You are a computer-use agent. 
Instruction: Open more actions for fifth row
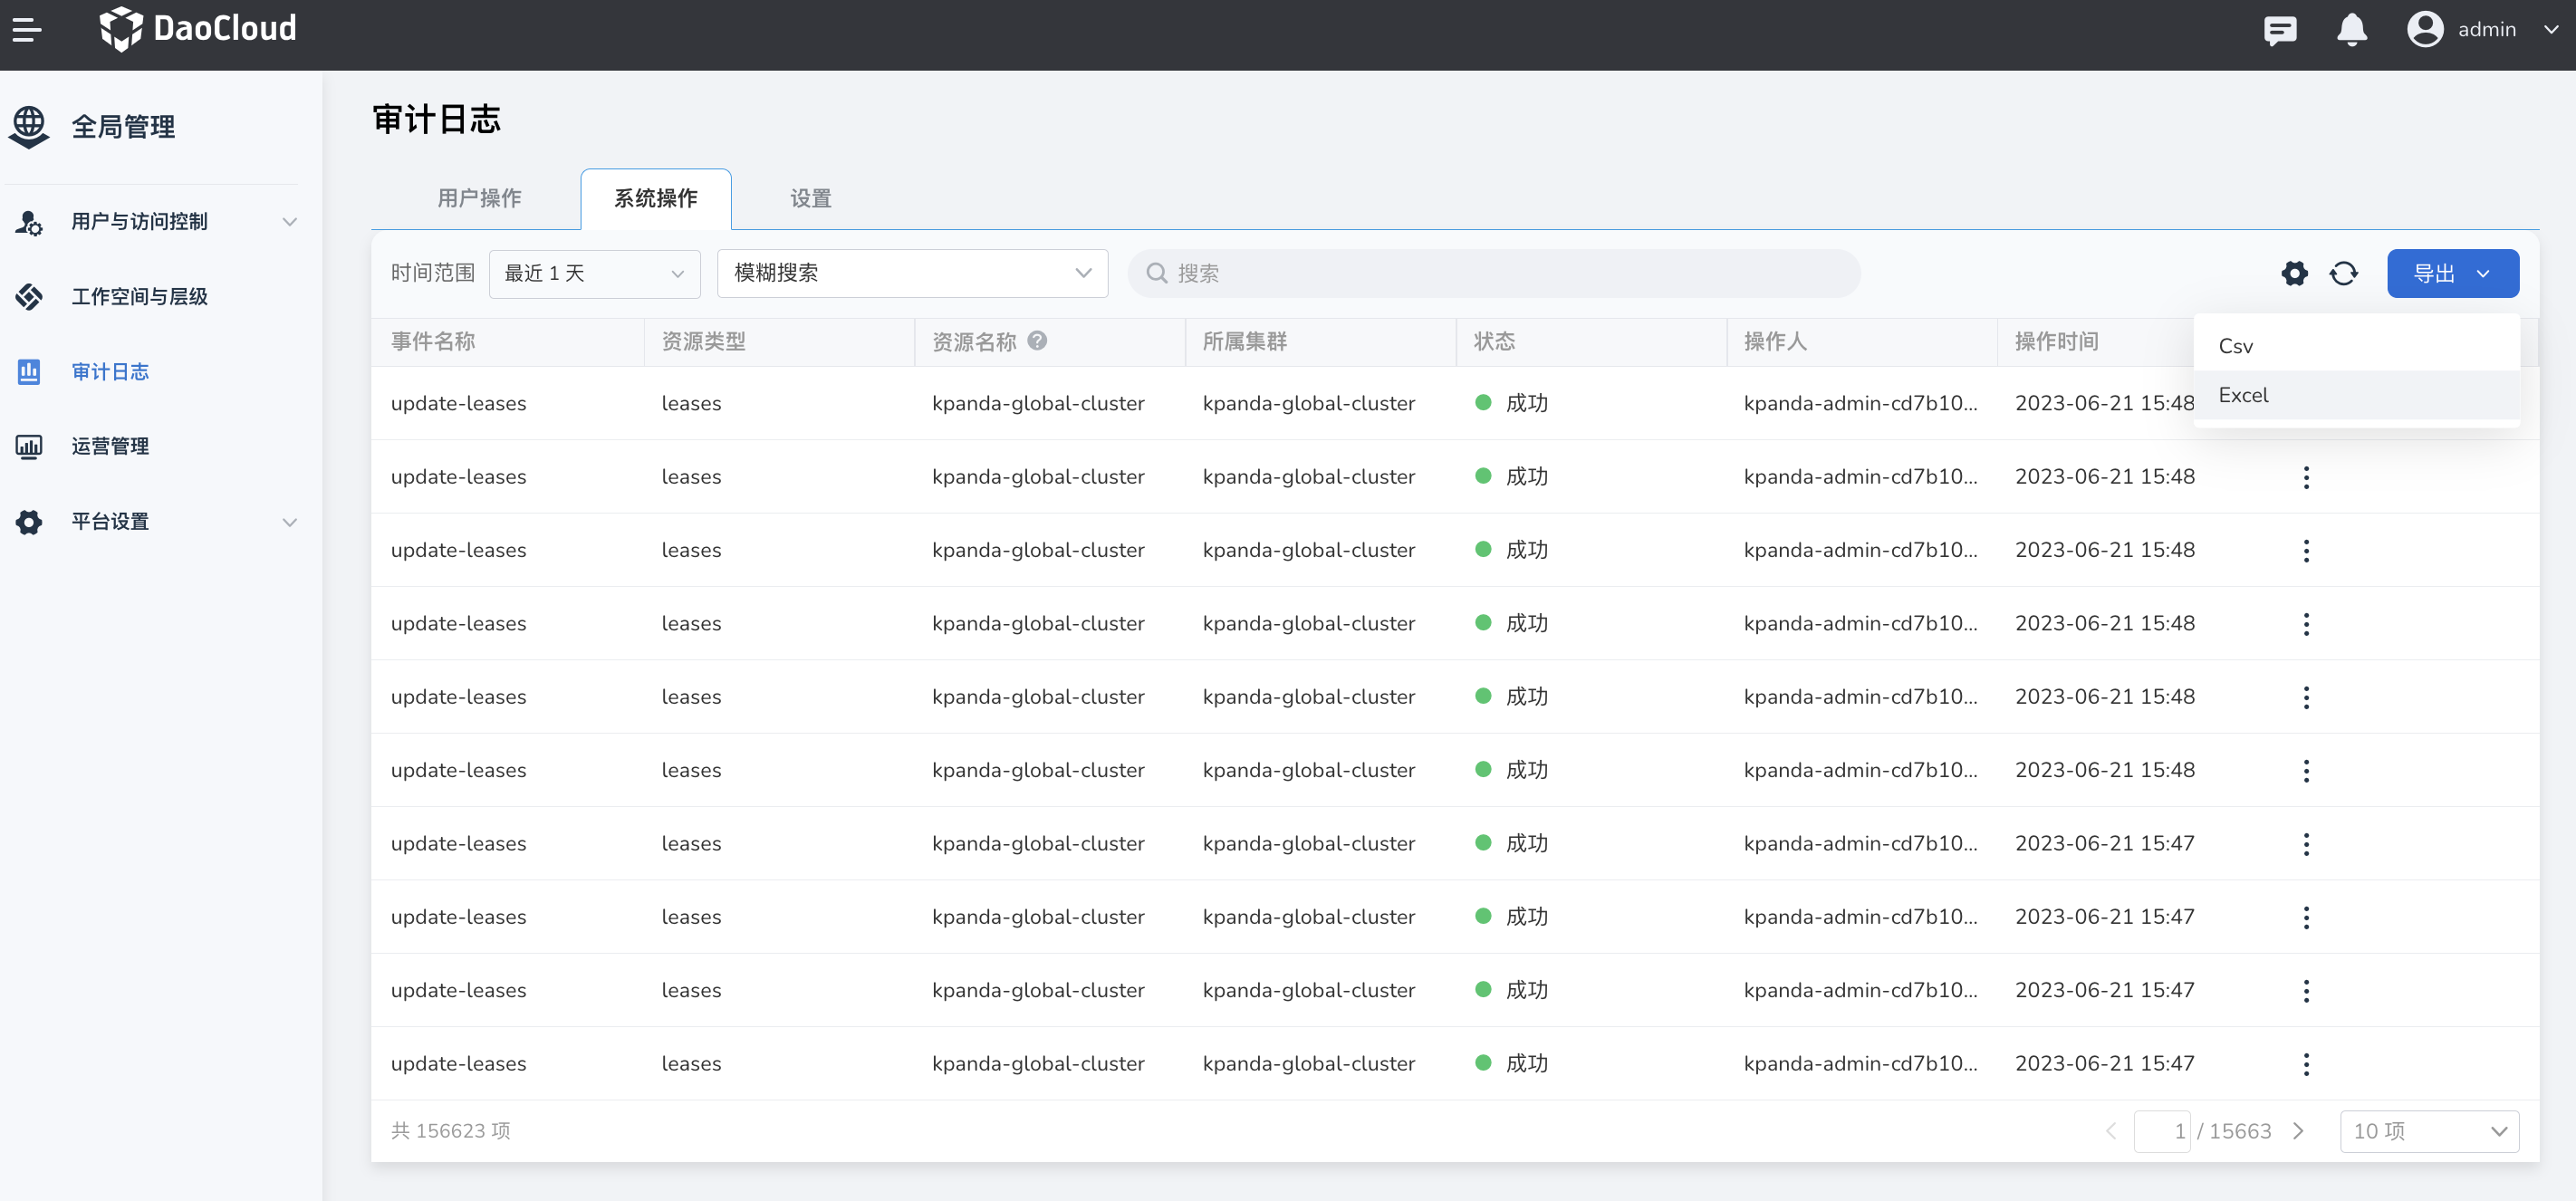click(2306, 697)
